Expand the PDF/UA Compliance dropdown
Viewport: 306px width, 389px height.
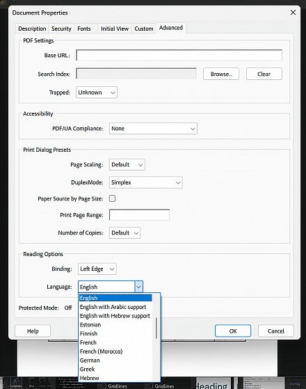(x=153, y=129)
